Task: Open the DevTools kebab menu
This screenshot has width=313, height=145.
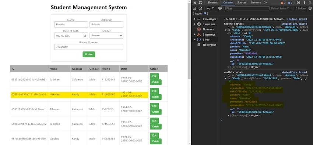Action: 305,3
